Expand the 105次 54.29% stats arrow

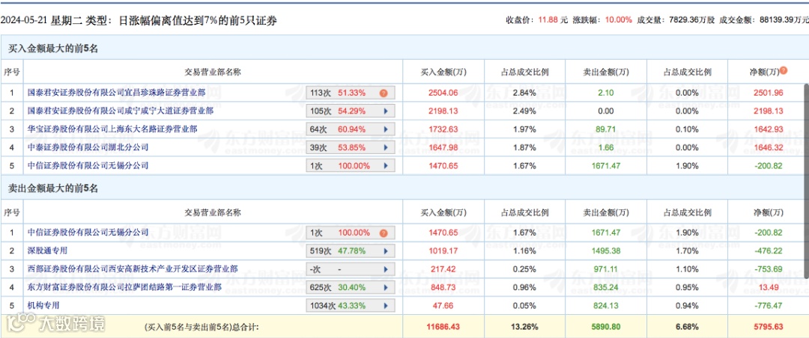point(385,111)
